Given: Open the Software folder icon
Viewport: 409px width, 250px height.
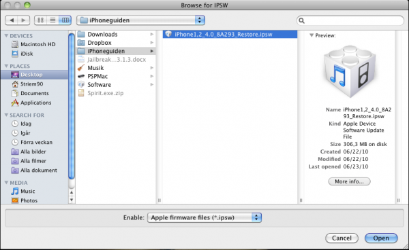Looking at the screenshot, I should coord(81,85).
